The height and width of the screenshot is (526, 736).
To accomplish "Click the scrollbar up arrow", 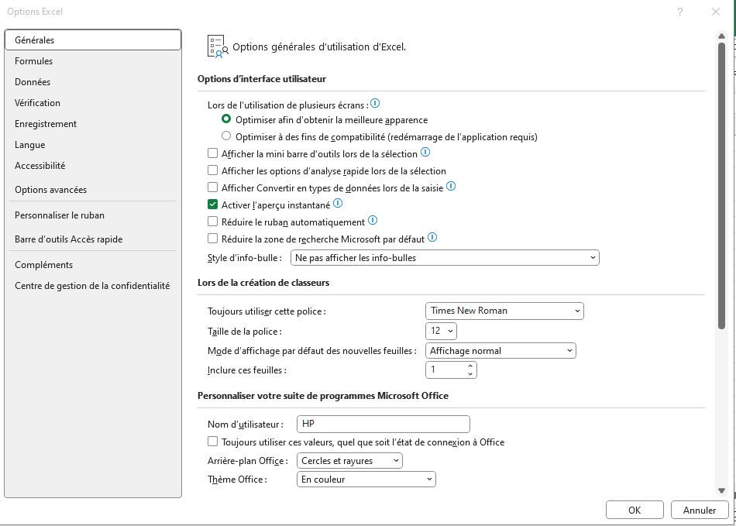I will pos(721,36).
